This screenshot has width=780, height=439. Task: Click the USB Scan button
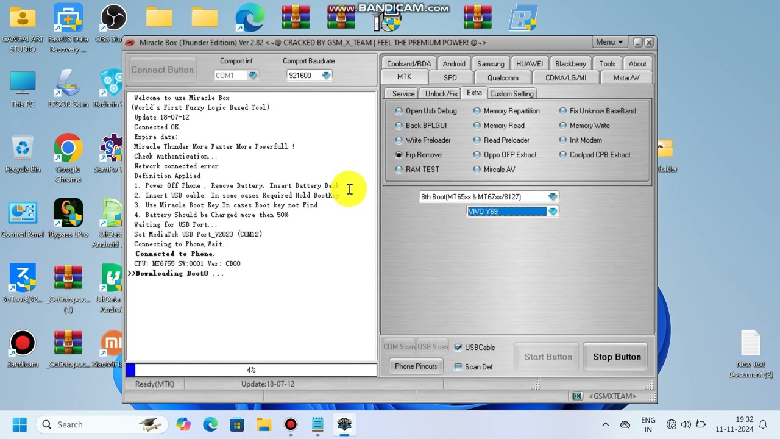point(433,347)
